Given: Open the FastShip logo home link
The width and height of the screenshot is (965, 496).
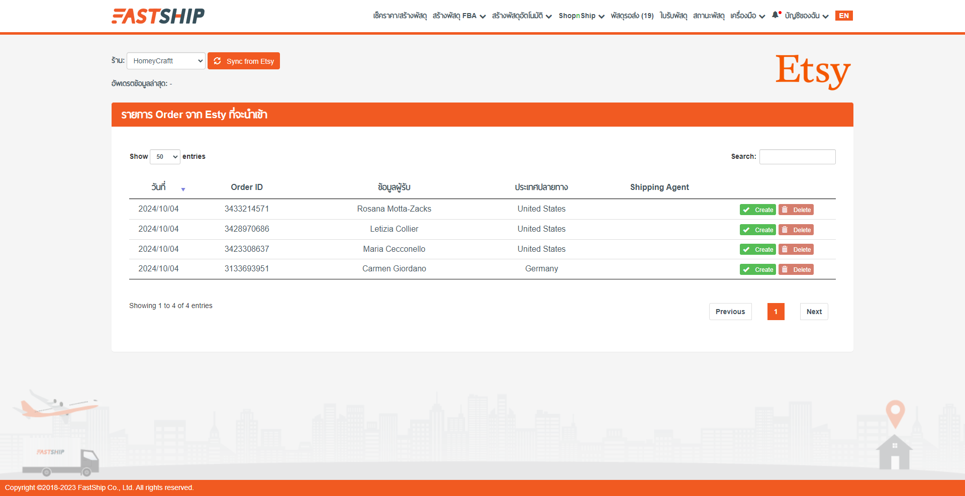Looking at the screenshot, I should 158,16.
